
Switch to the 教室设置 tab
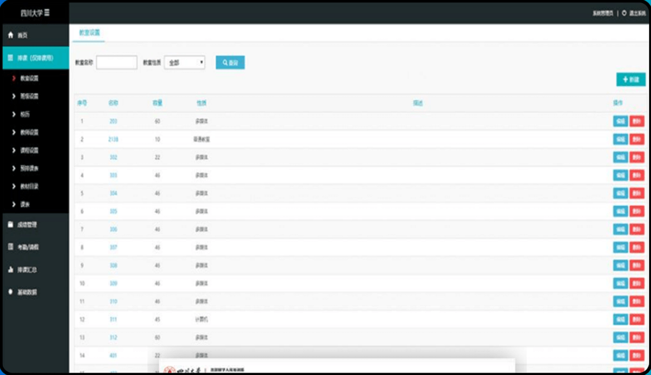click(89, 33)
